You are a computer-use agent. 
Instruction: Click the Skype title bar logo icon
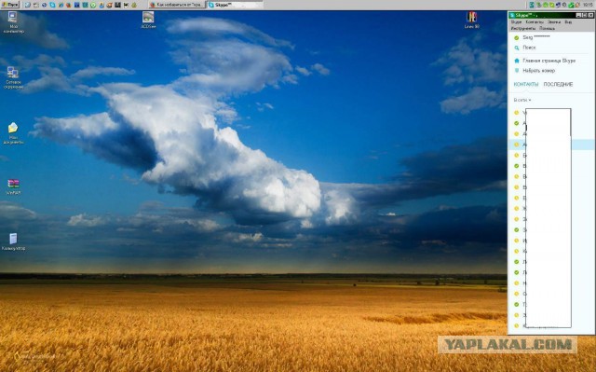(x=512, y=16)
